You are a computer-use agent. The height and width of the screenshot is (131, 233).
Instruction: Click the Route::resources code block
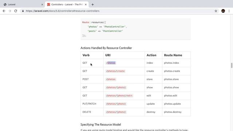tap(135, 29)
